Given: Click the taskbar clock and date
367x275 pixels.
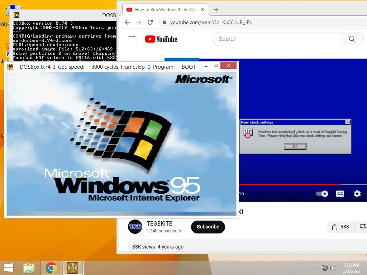Looking at the screenshot, I should [351, 268].
